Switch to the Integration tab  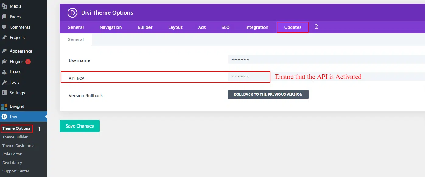pos(257,27)
